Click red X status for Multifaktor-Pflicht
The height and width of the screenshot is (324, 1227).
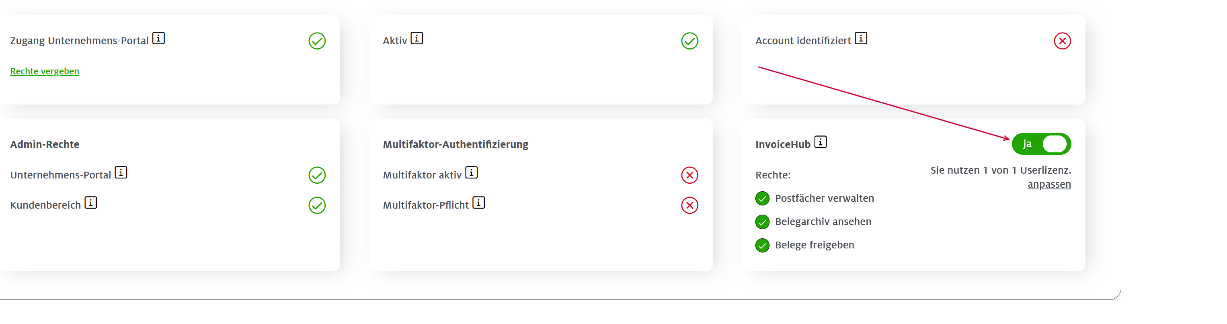click(690, 205)
